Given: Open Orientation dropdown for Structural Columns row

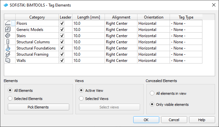Looking at the screenshot, I should point(153,42).
